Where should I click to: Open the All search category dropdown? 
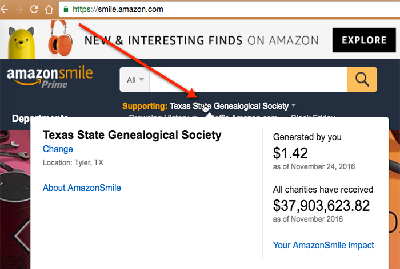[134, 80]
